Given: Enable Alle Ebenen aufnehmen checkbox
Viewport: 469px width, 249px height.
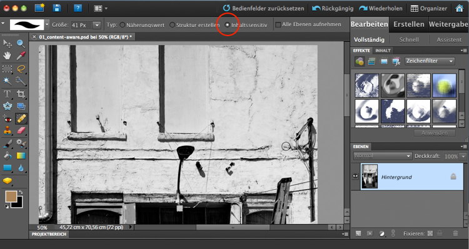Looking at the screenshot, I should coord(278,25).
